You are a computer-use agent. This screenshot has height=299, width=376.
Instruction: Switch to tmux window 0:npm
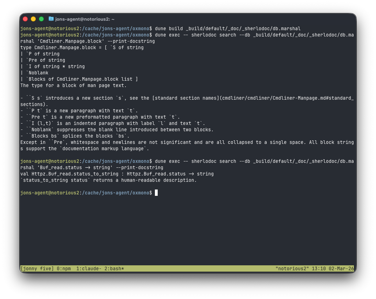click(64, 269)
